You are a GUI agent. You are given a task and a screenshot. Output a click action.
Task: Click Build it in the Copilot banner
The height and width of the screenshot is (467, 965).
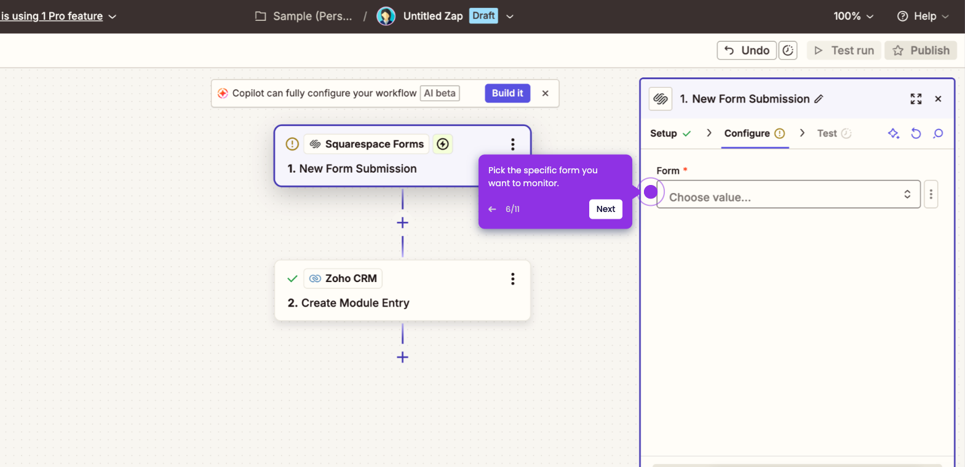coord(507,93)
